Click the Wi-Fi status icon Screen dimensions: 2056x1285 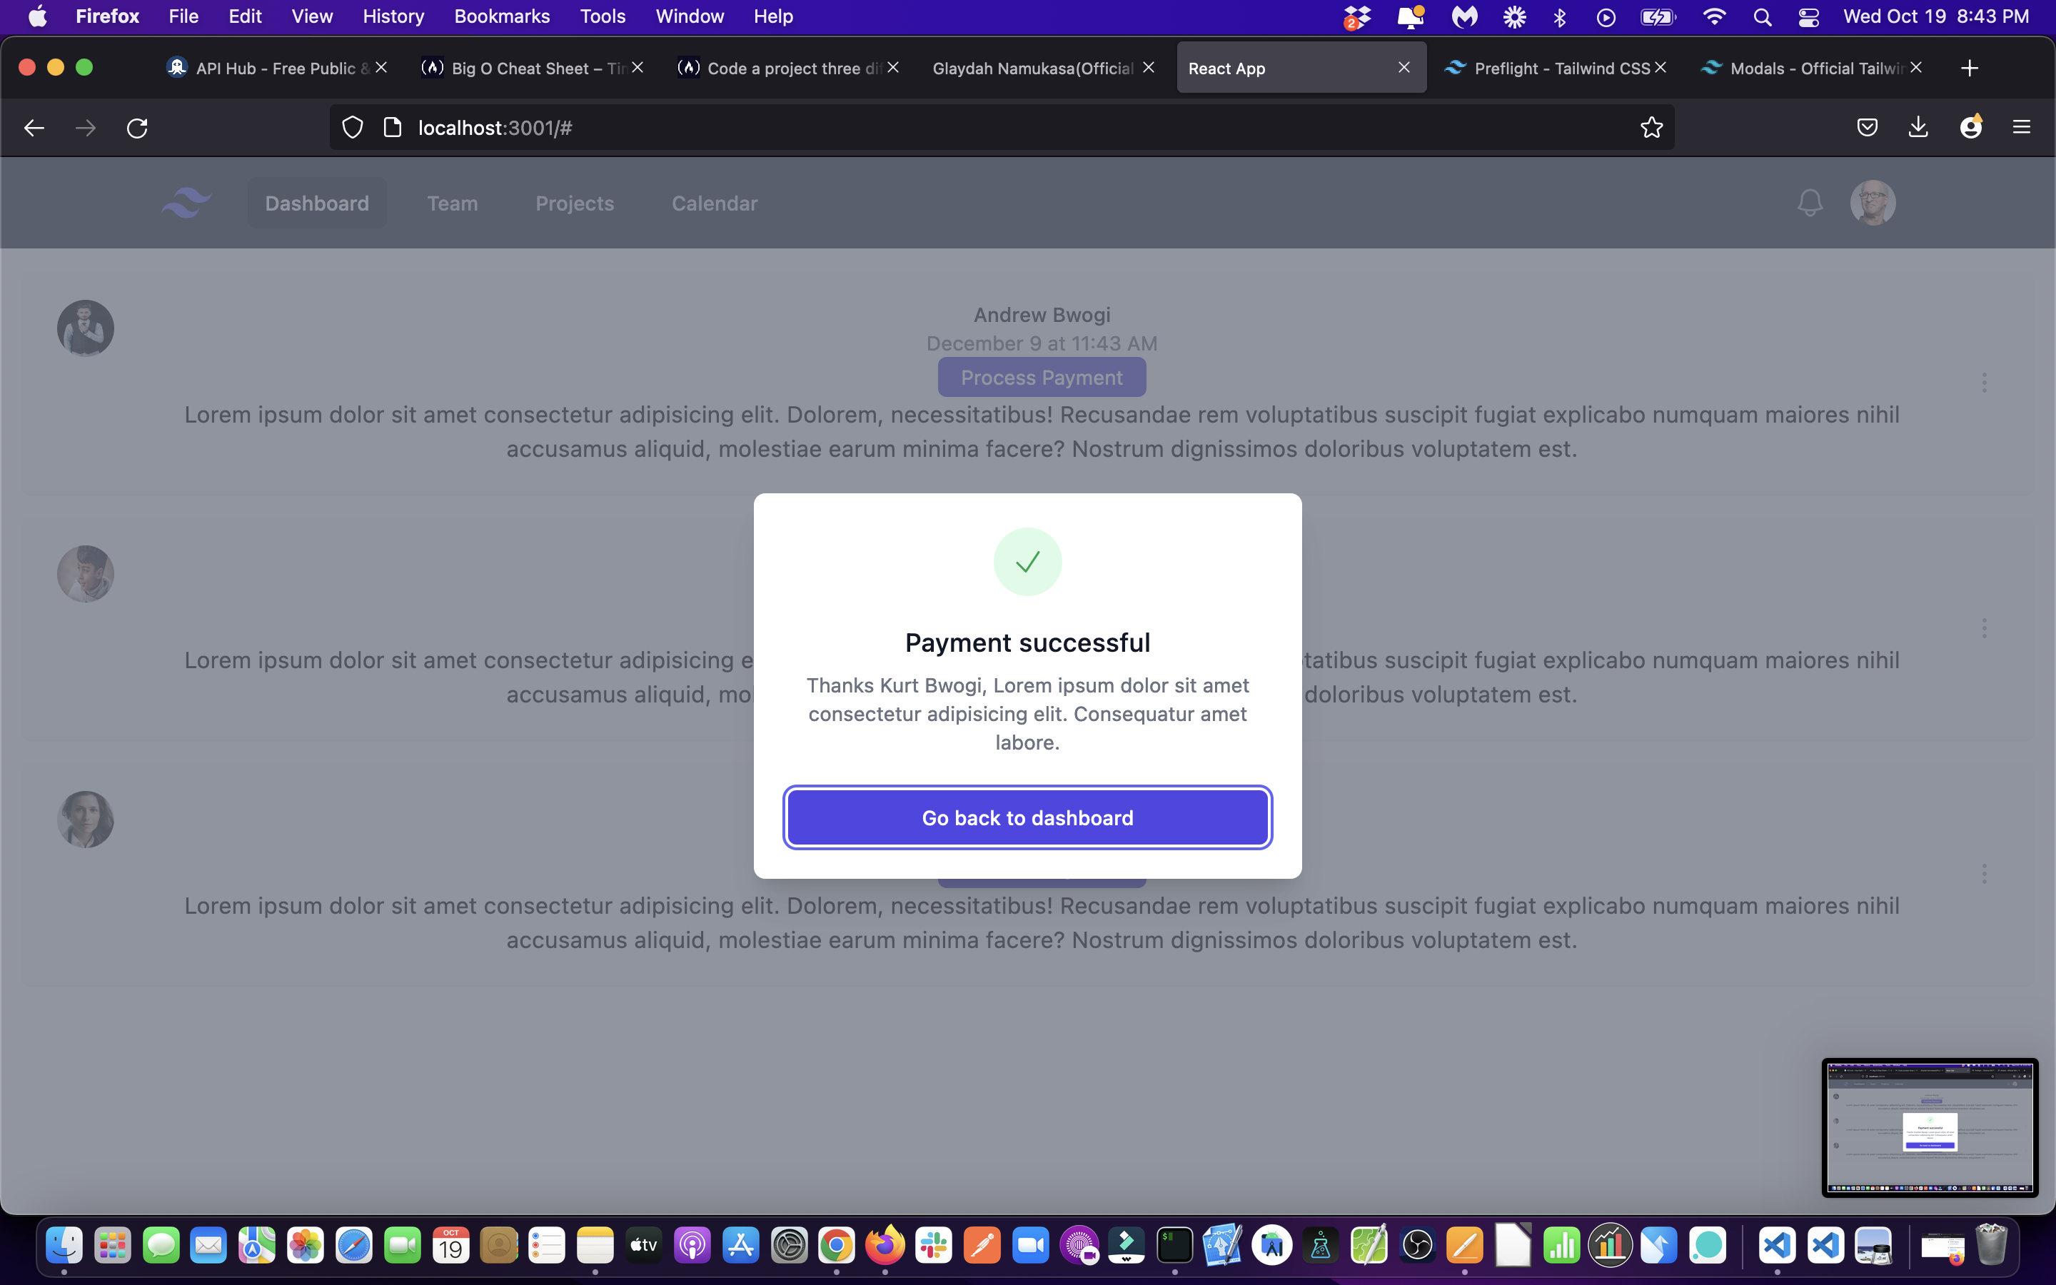(1715, 16)
